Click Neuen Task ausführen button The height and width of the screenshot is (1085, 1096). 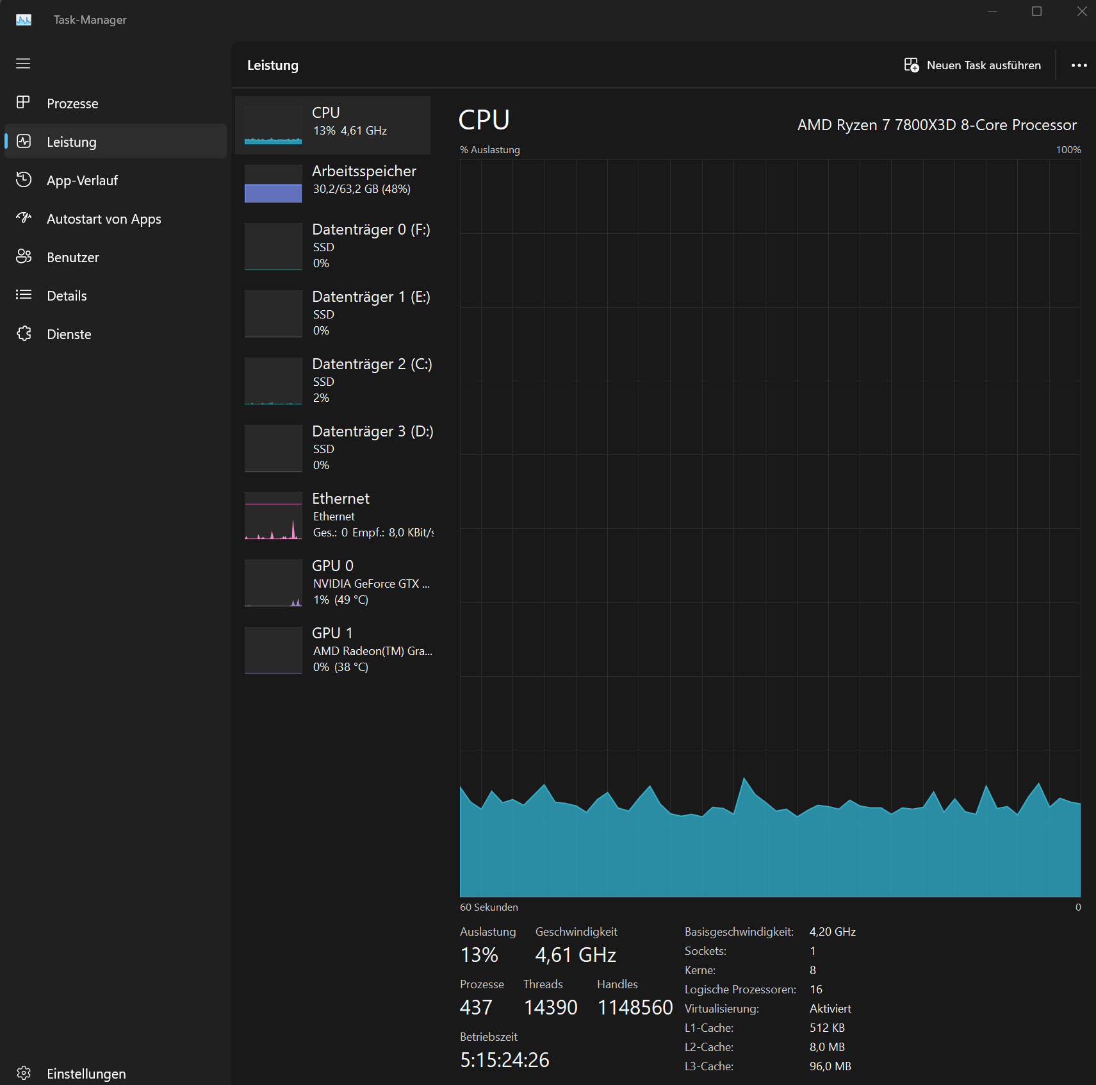click(x=972, y=65)
